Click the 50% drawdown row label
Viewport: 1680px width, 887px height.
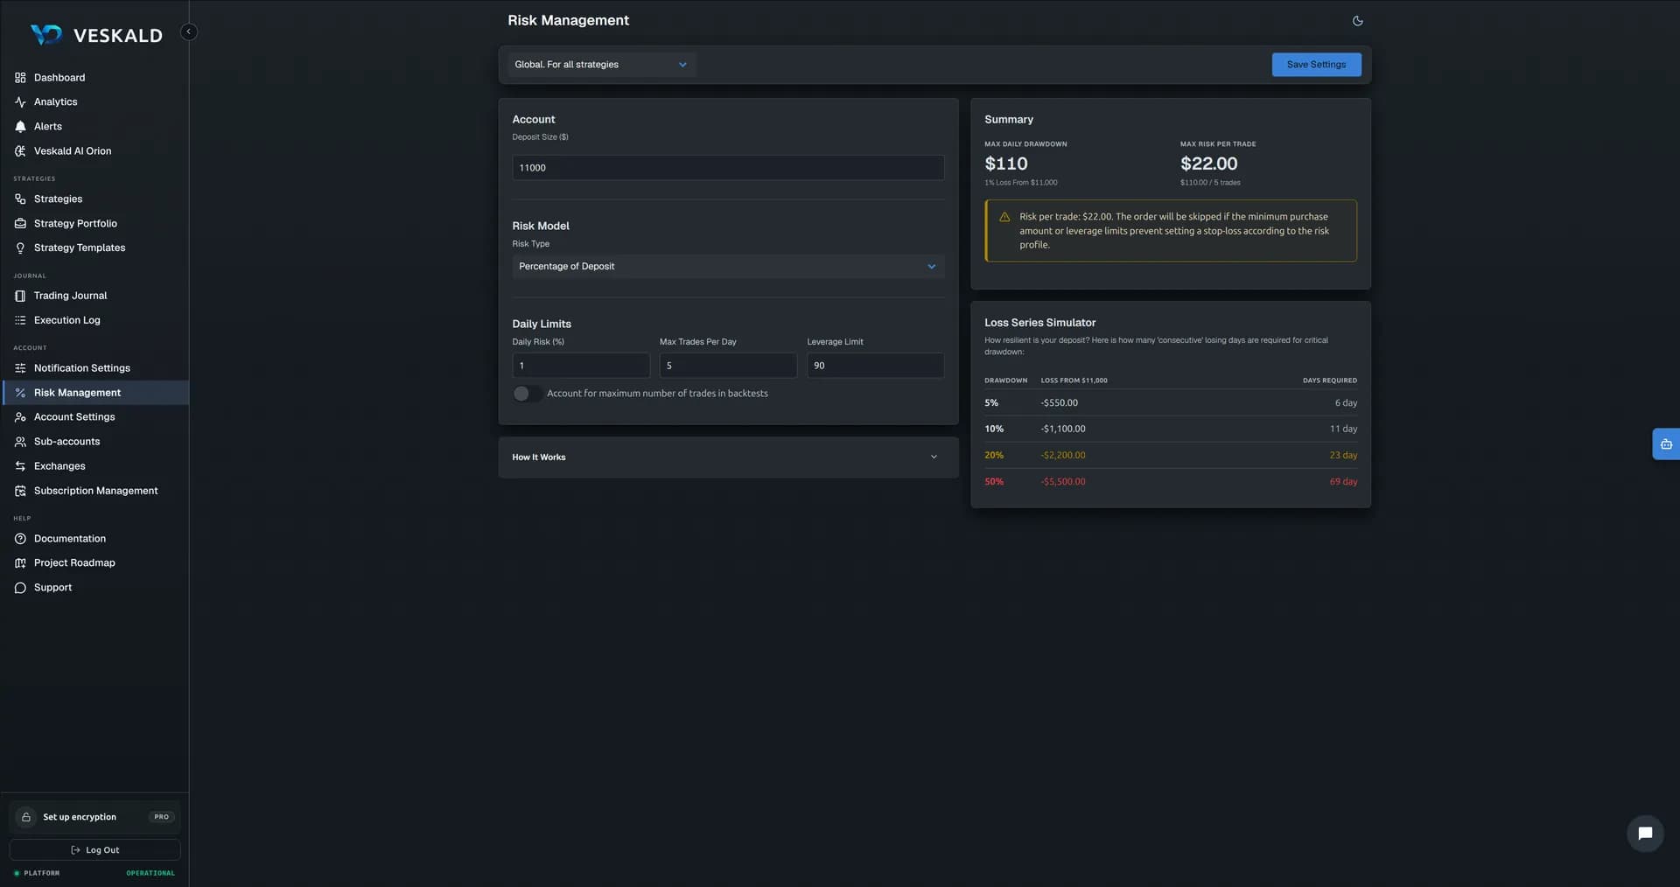tap(994, 482)
